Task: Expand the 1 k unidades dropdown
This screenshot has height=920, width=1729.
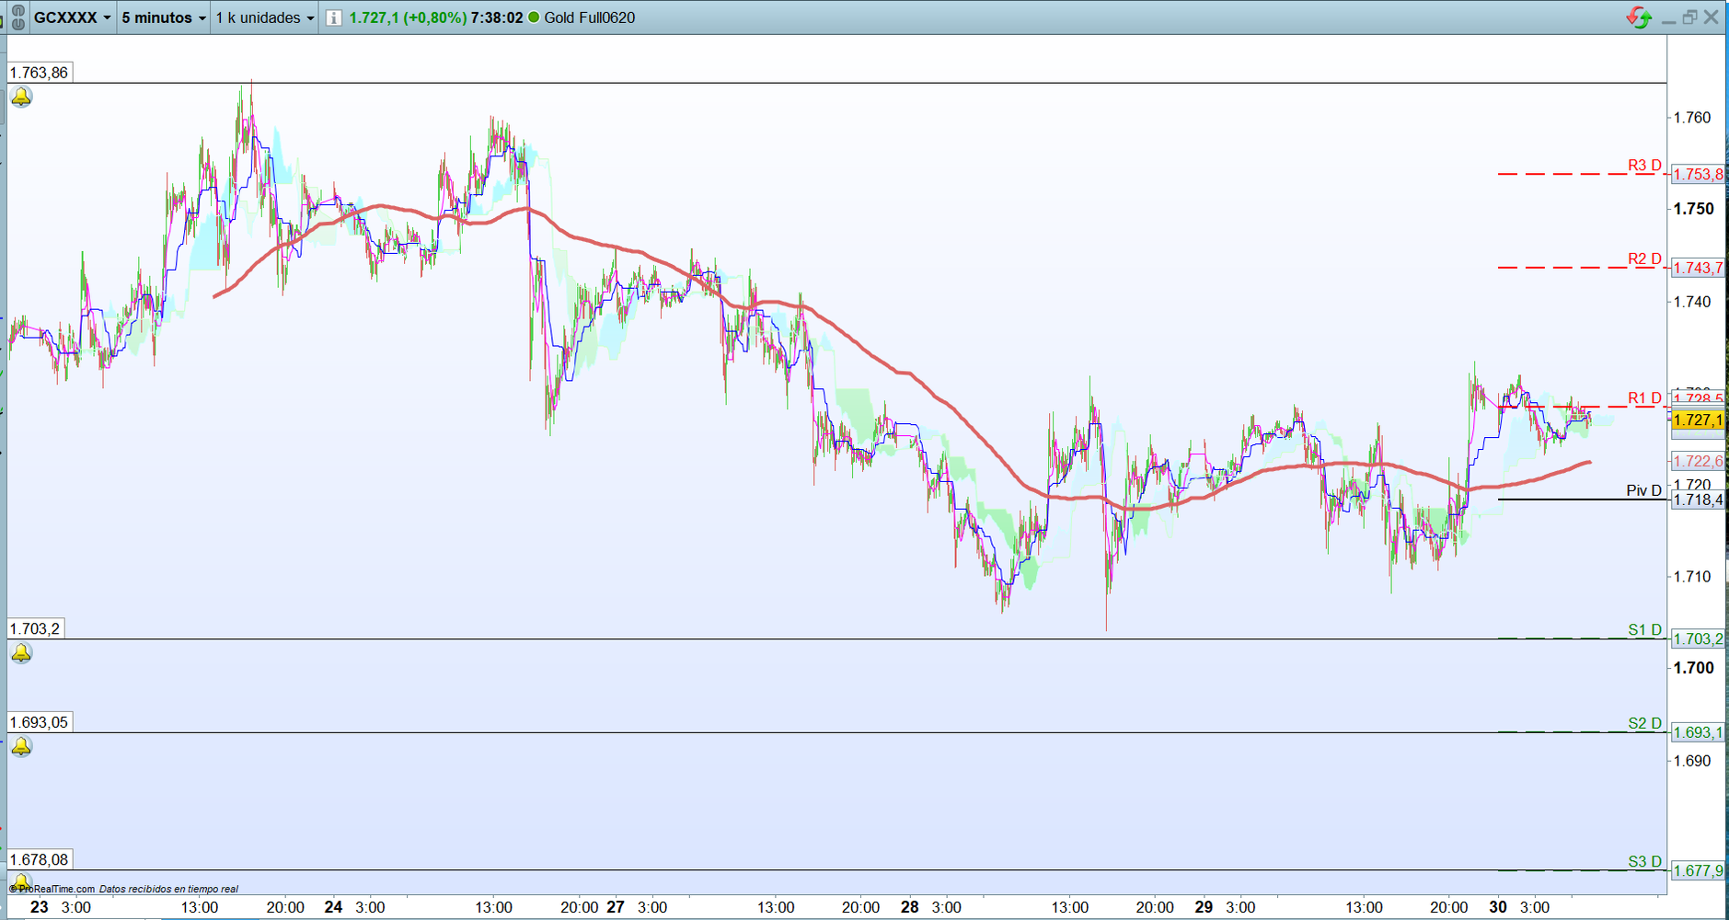Action: (265, 17)
